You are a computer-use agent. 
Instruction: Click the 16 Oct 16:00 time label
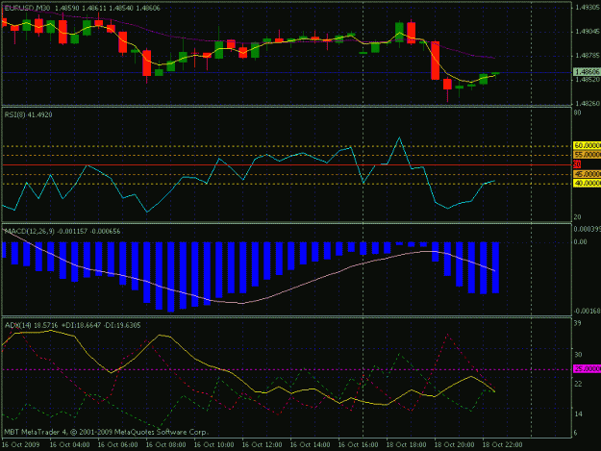[x=358, y=445]
